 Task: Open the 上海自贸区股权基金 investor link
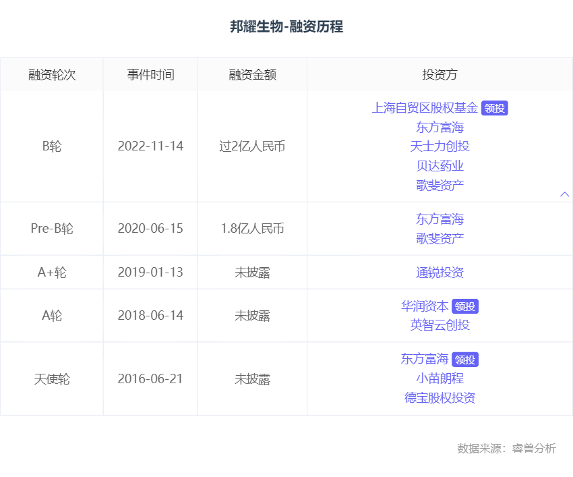coord(425,108)
